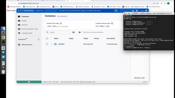Screen dimensions: 175x98
Task: Click Add Extensions plus icon
Action: pos(19,45)
